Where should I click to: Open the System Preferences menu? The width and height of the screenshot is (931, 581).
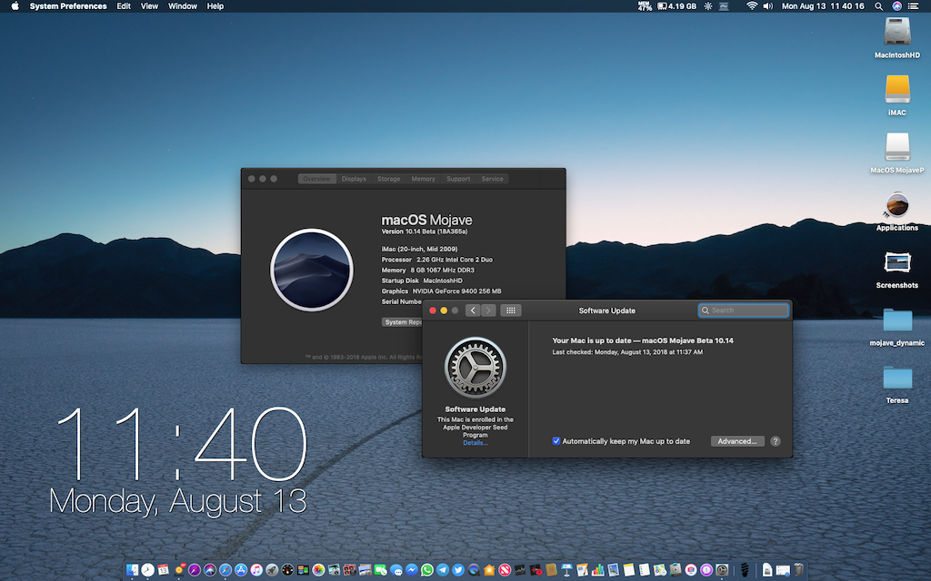[68, 6]
